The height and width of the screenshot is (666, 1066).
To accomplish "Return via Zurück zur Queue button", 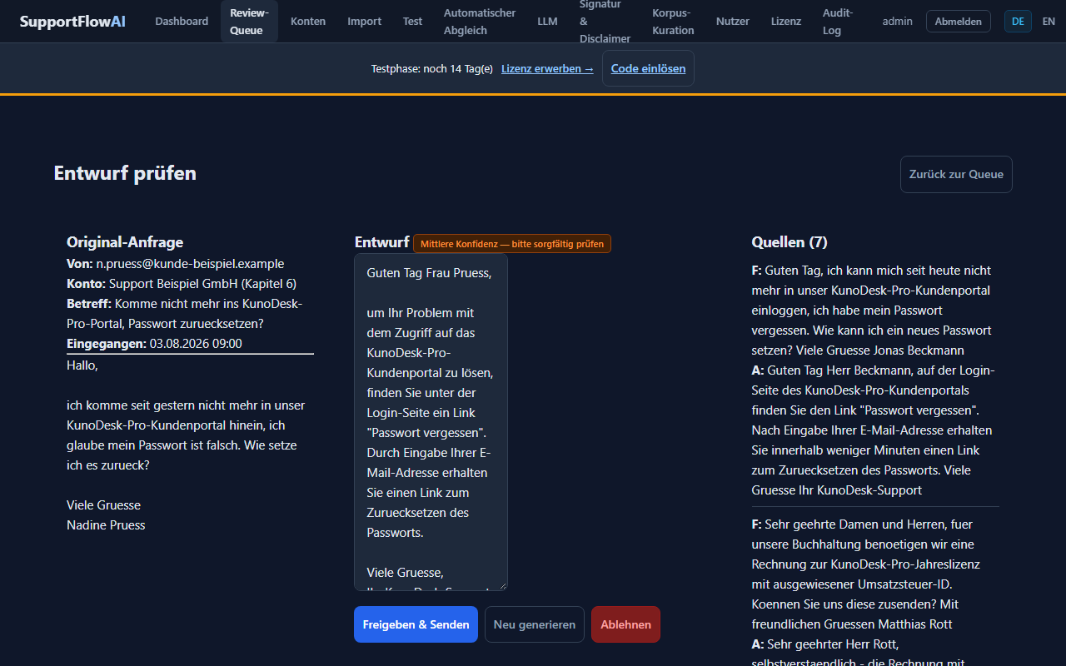I will [x=956, y=174].
